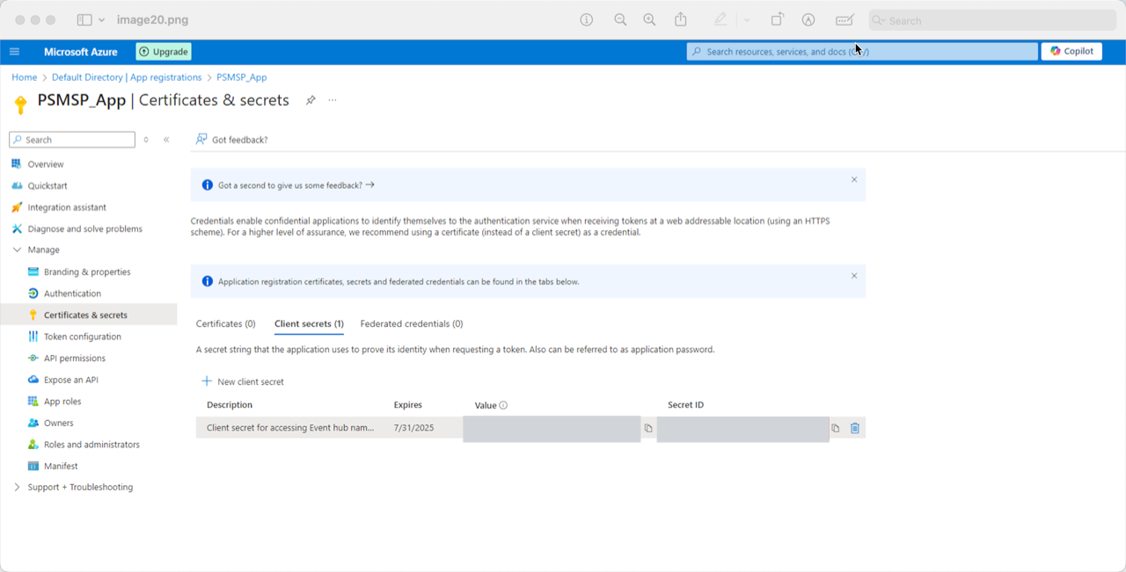Collapse the left sidebar menu
1126x572 pixels.
point(166,140)
